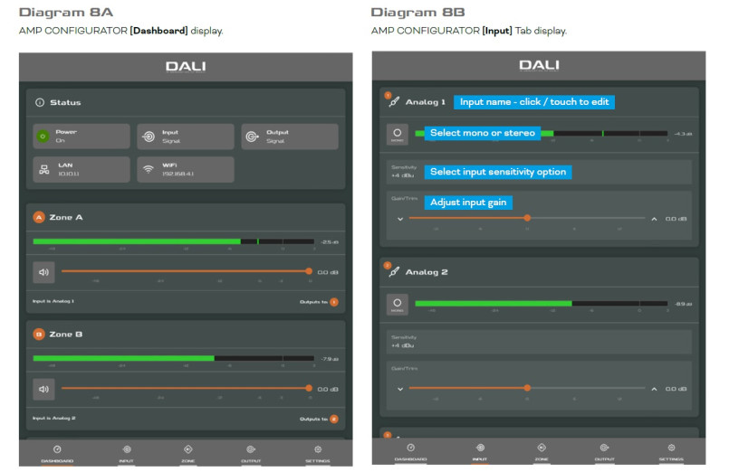
Task: Mute Zone A with the speaker button
Action: pos(43,272)
